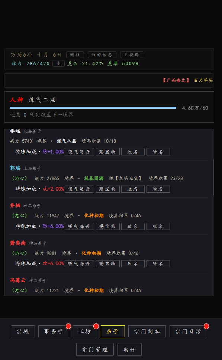This screenshot has width=222, height=360.
Task: Click 赐宝物 for disciple 李远
Action: coord(108,152)
